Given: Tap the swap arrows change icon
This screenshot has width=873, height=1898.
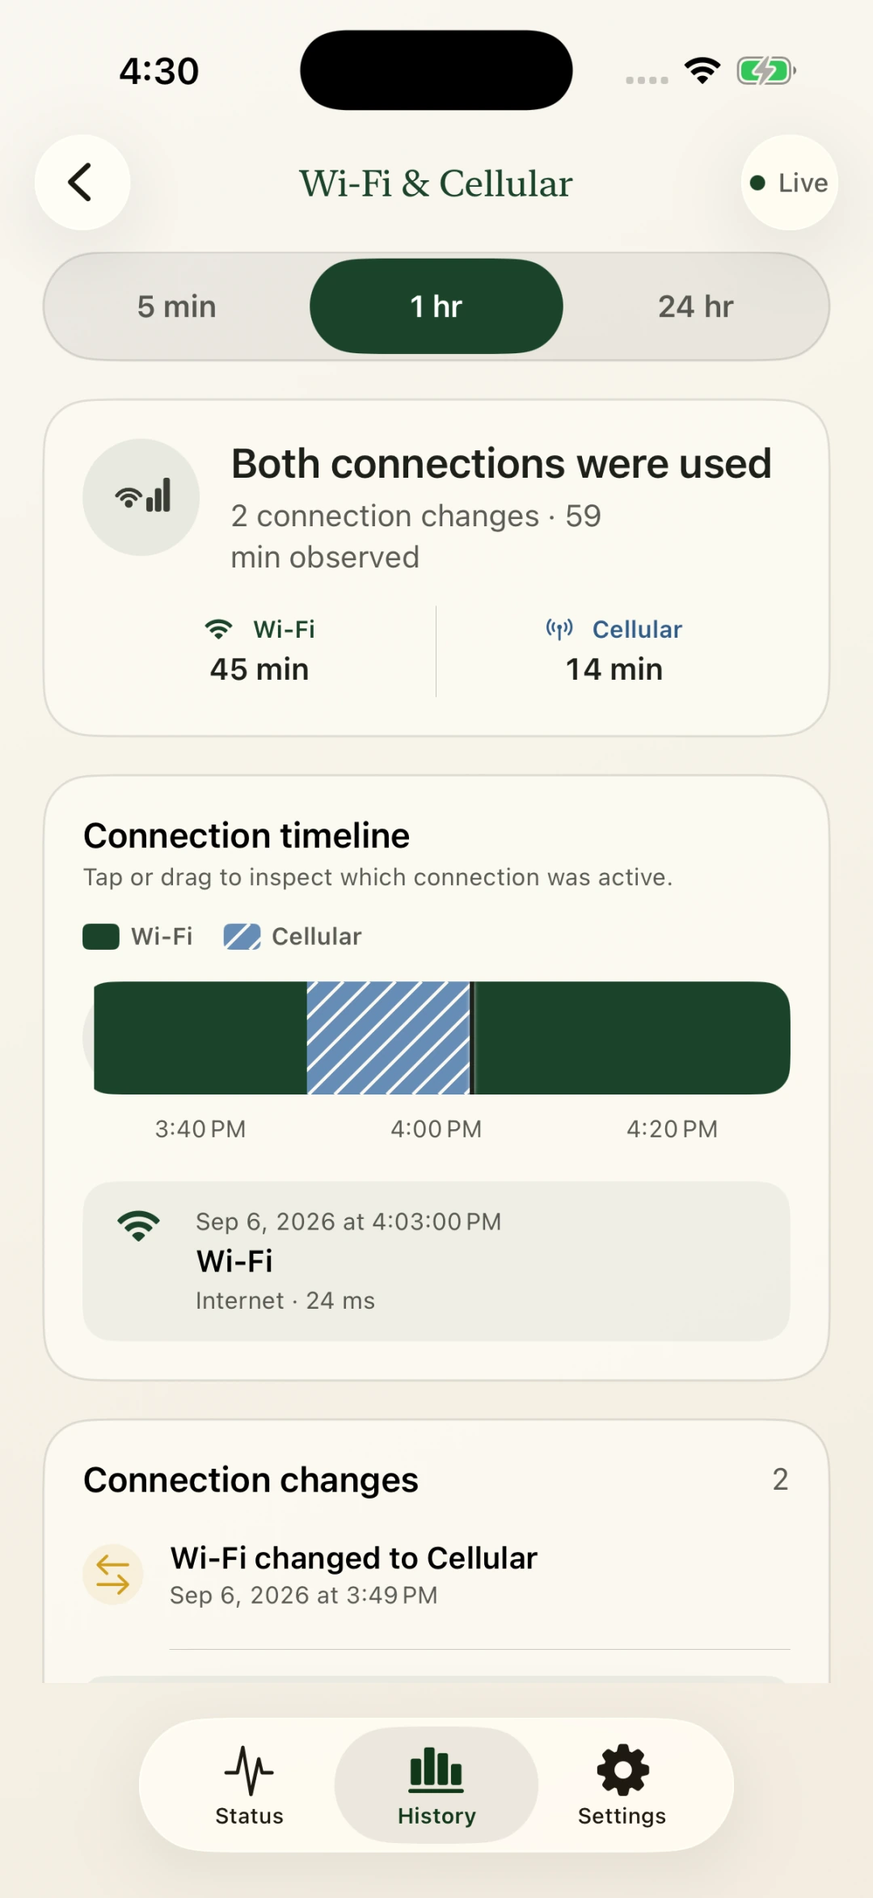Looking at the screenshot, I should pyautogui.click(x=113, y=1575).
